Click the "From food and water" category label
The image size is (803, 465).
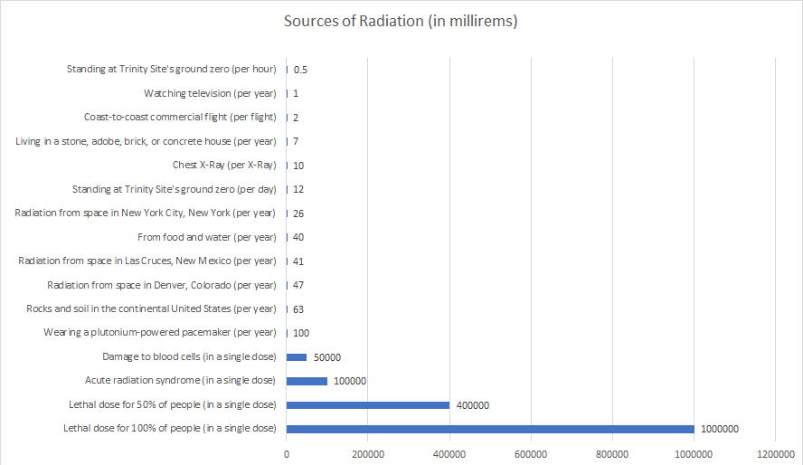point(206,237)
